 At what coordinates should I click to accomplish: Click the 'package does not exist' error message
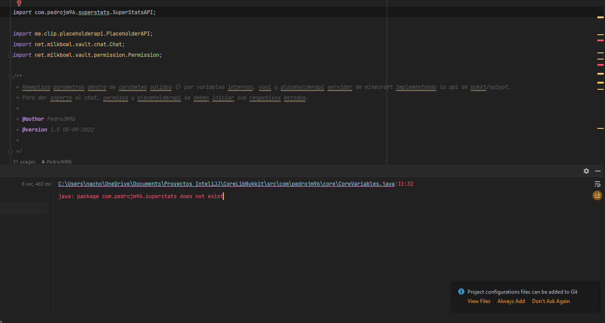pos(141,196)
